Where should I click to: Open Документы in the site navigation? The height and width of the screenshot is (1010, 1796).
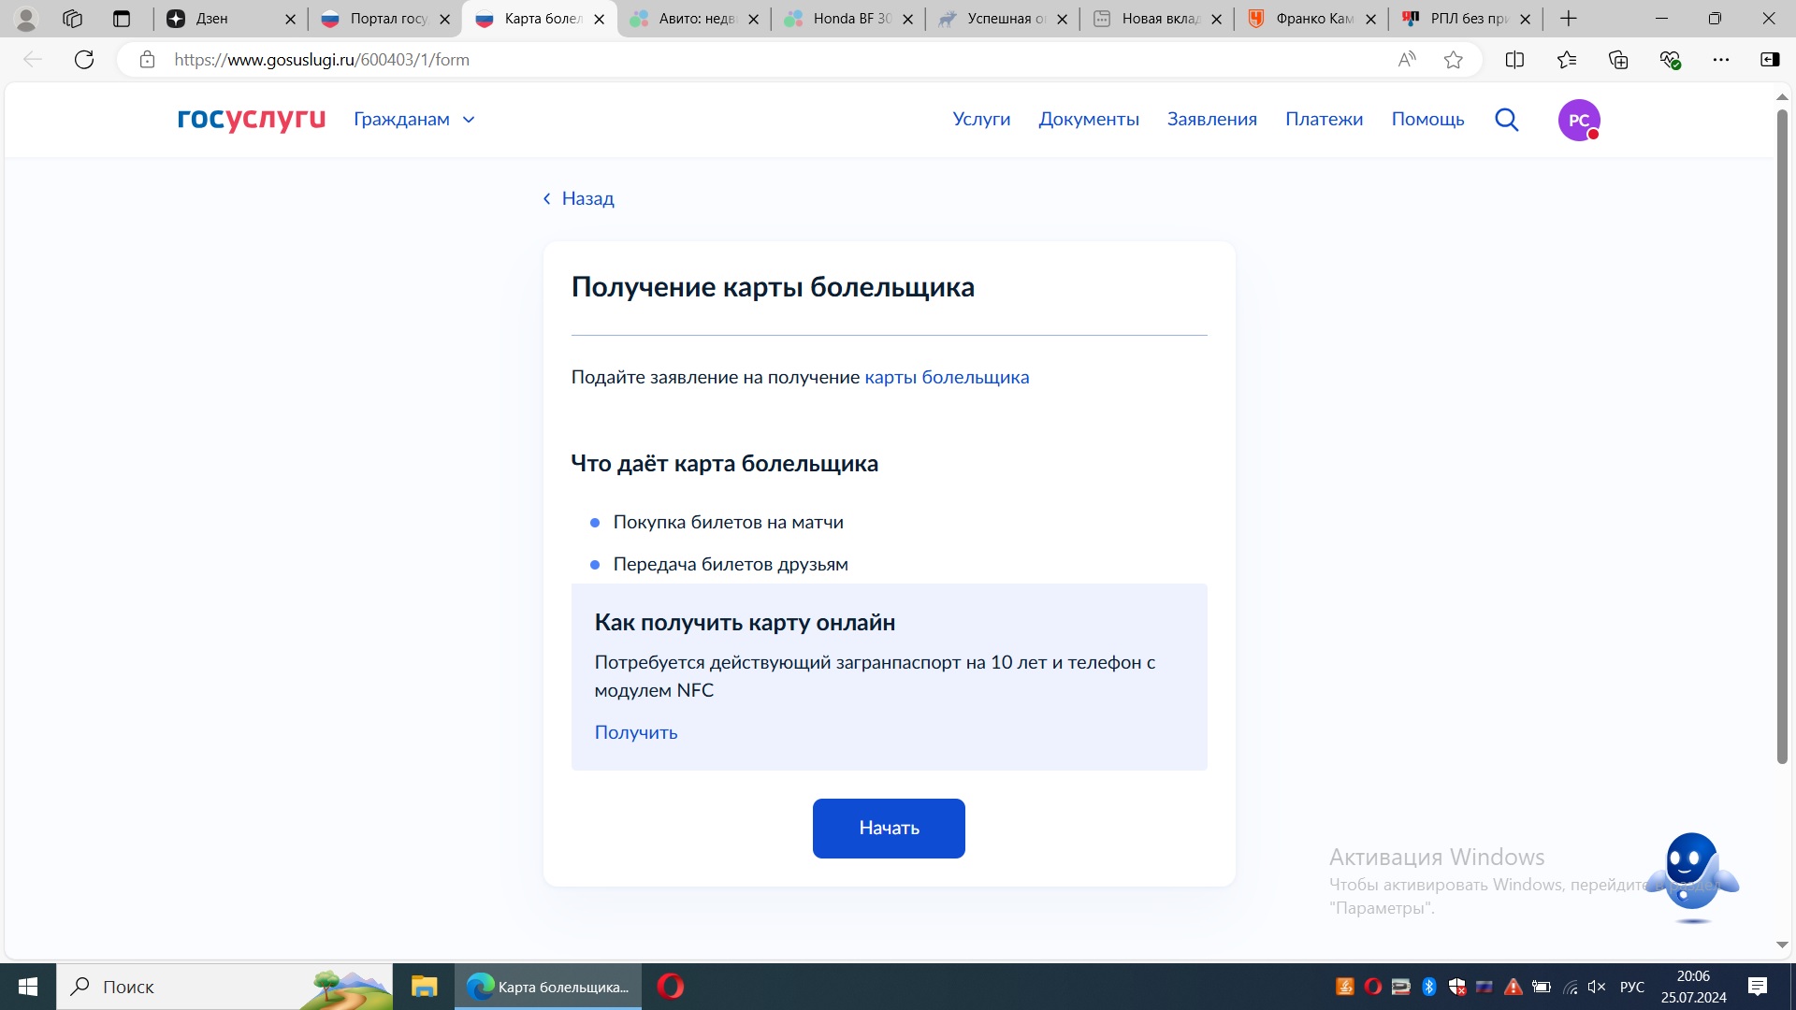1089,120
